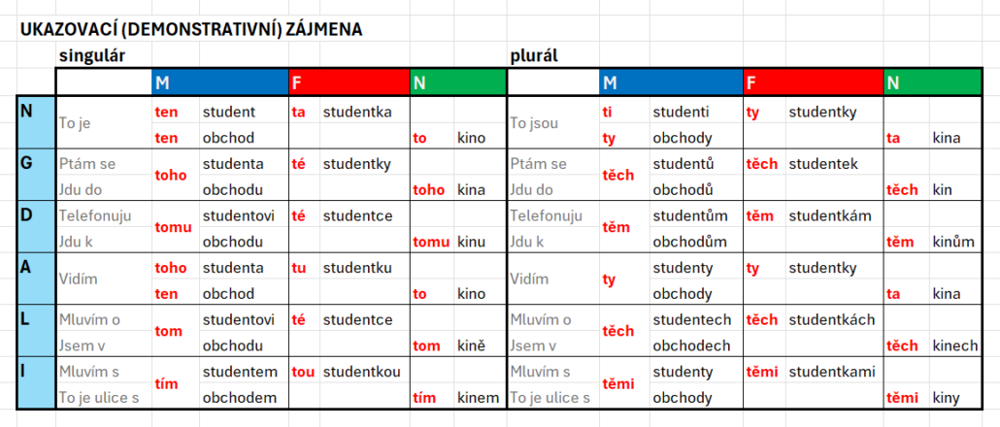
Task: Select the title cell UKAZOVACÍ (DEMONSTRATIVNÍ) ZÁJMENA
Action: 191,29
